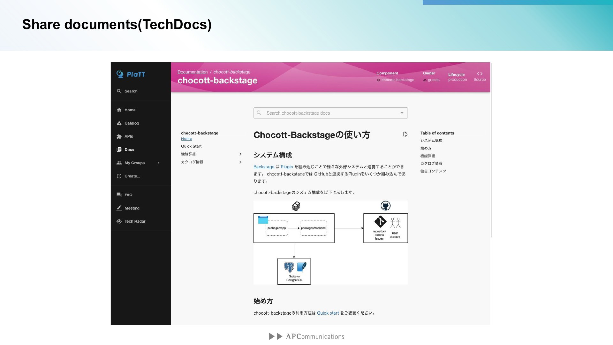613x345 pixels.
Task: Click the page vertical scrollbar
Action: 491,150
